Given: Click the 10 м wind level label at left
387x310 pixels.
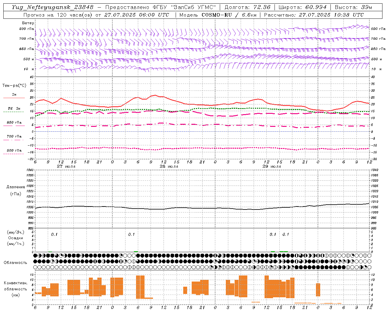Looking at the screenshot, I should tap(29, 69).
